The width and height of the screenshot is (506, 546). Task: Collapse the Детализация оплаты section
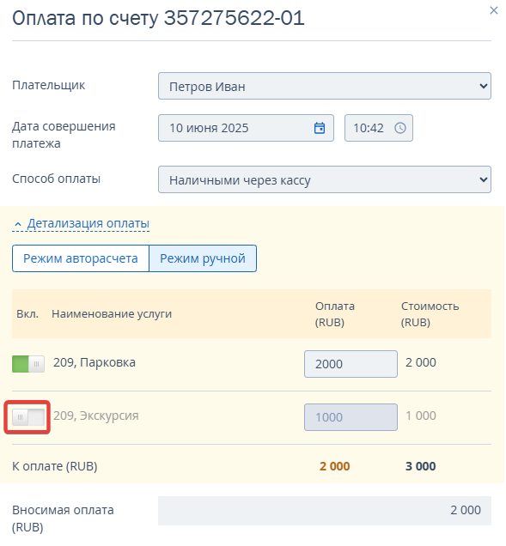point(81,223)
